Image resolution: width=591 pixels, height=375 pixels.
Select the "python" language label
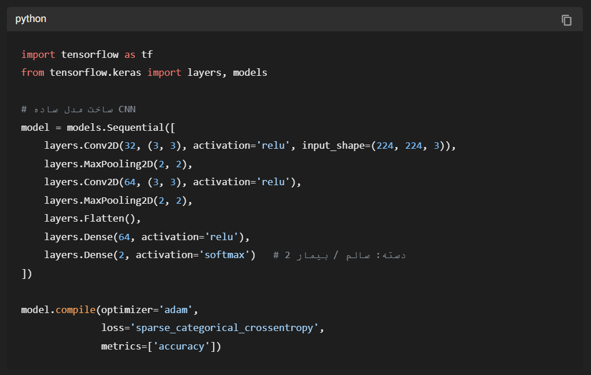click(x=31, y=19)
